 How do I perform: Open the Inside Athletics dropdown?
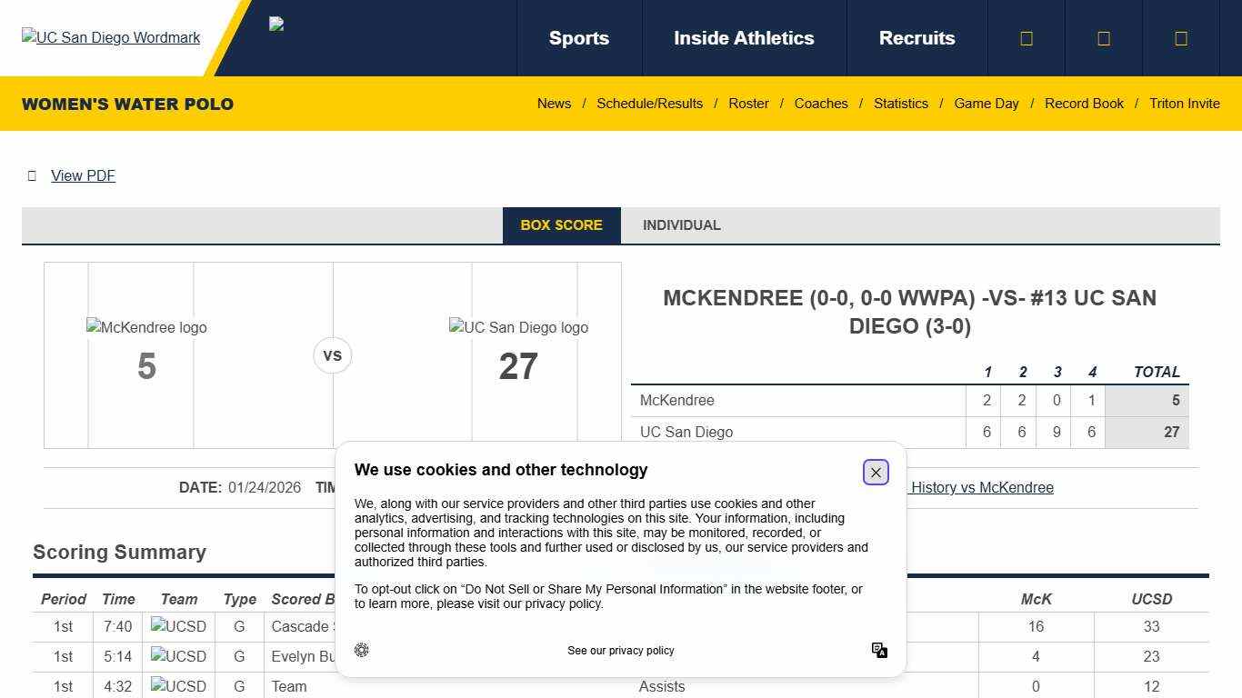coord(744,38)
